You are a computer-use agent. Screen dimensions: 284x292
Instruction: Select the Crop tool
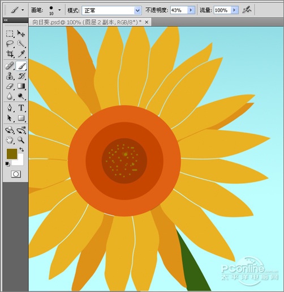click(10, 54)
